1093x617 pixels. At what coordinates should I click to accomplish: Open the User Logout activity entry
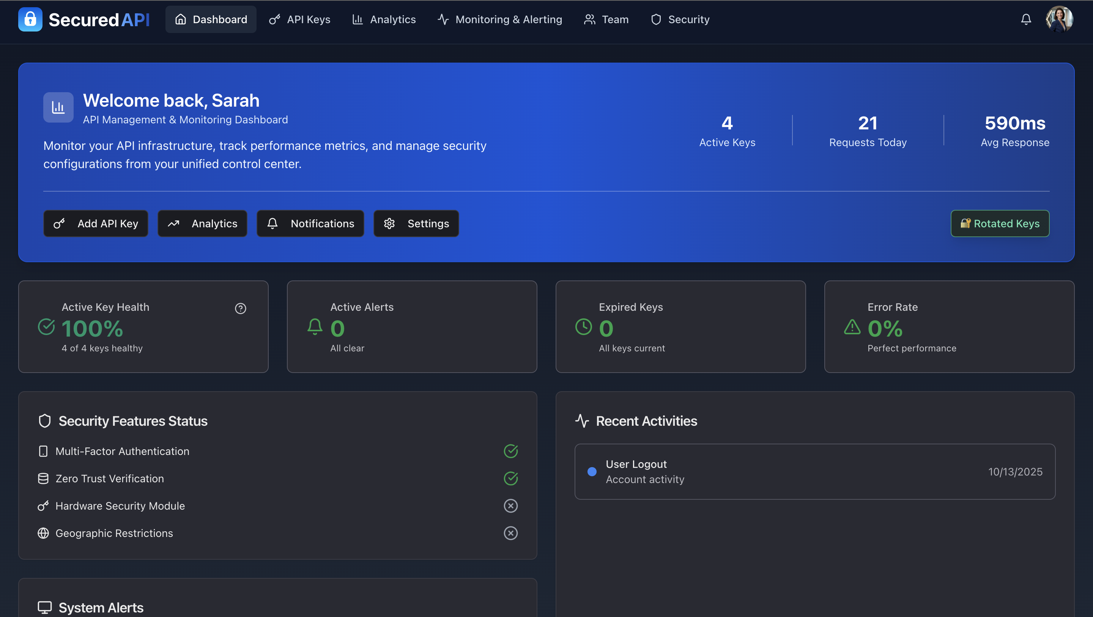point(815,471)
